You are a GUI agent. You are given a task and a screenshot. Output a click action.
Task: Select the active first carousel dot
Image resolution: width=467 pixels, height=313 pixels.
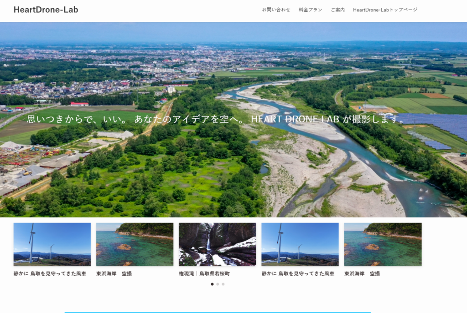212,284
